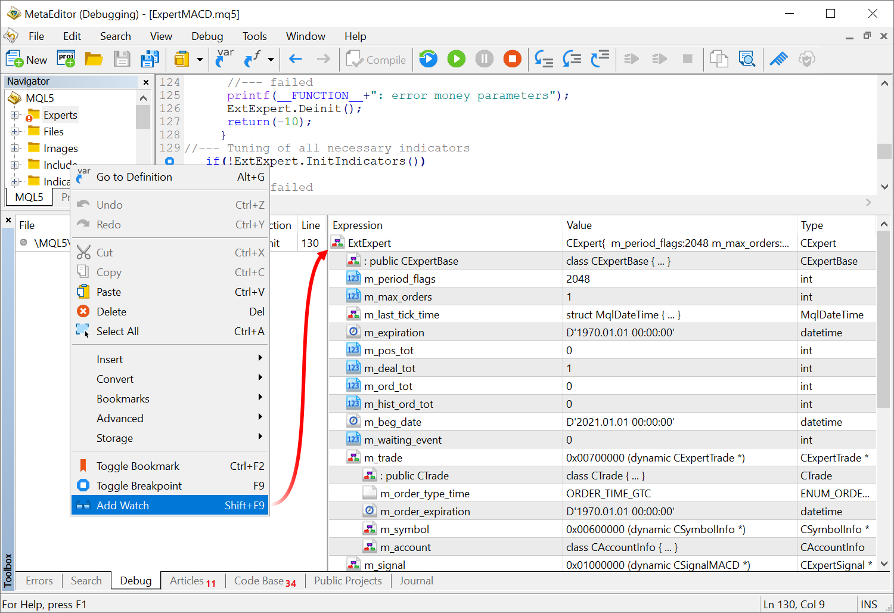
Task: Click the Save All disks icon
Action: click(x=150, y=59)
